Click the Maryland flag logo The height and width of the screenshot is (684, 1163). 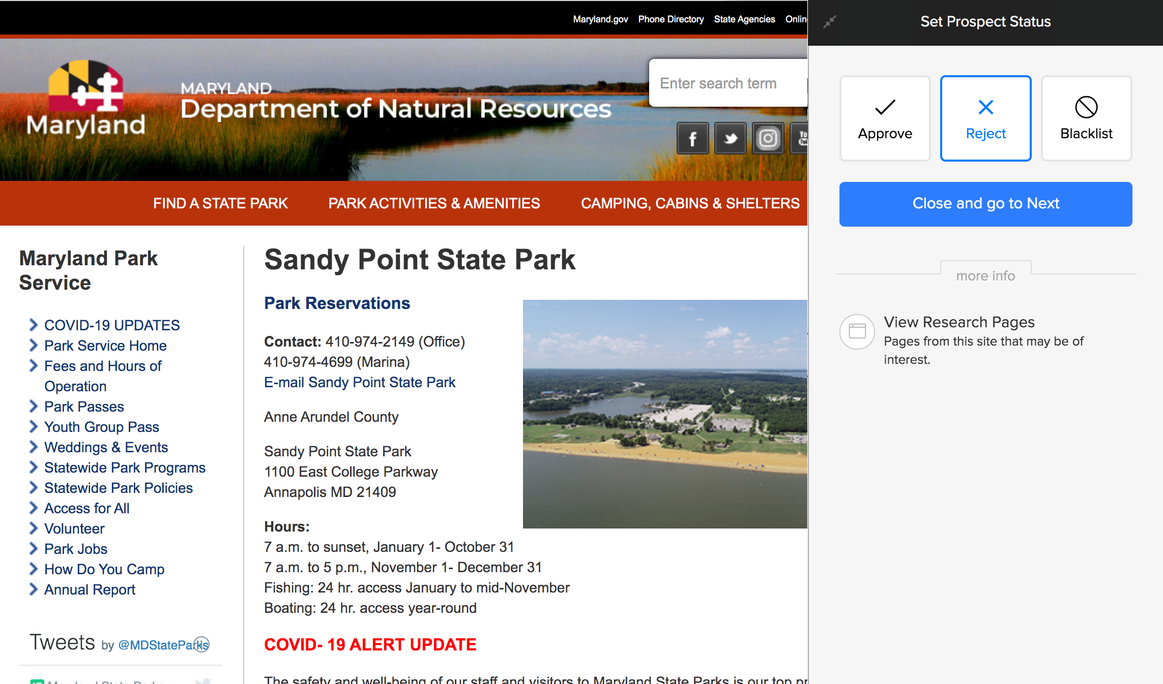pyautogui.click(x=86, y=86)
